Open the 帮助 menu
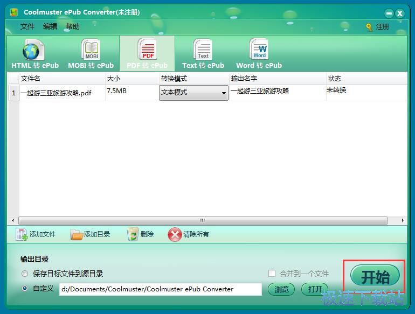This screenshot has width=415, height=314. pyautogui.click(x=73, y=26)
